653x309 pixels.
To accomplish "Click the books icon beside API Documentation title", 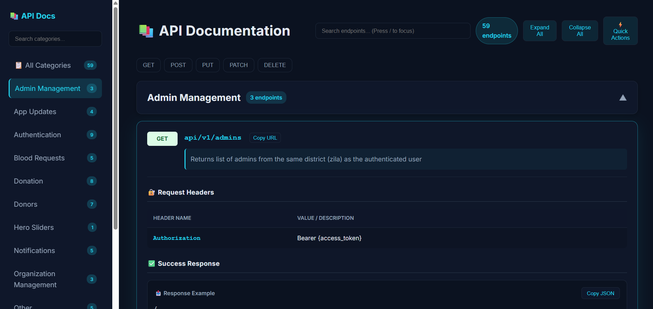I will point(146,31).
